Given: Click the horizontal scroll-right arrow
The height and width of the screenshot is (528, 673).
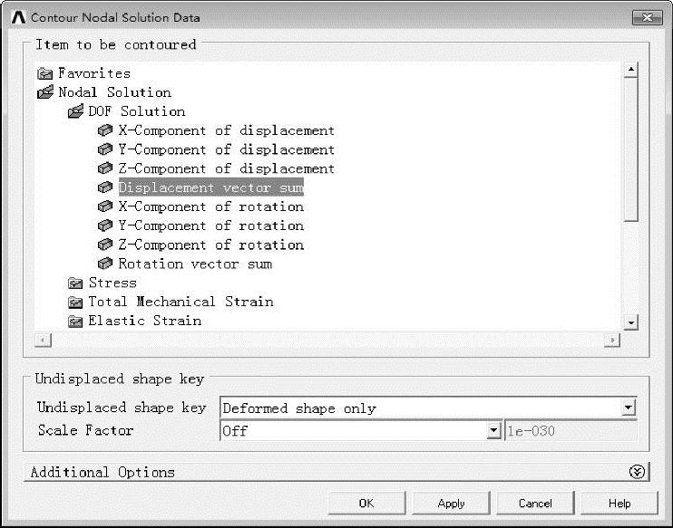Looking at the screenshot, I should [x=611, y=340].
